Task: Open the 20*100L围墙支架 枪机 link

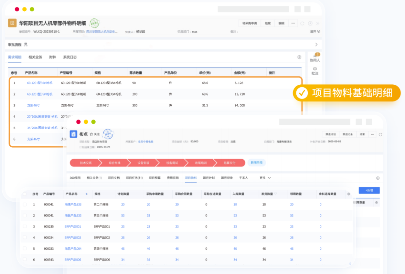Action: pyautogui.click(x=42, y=117)
